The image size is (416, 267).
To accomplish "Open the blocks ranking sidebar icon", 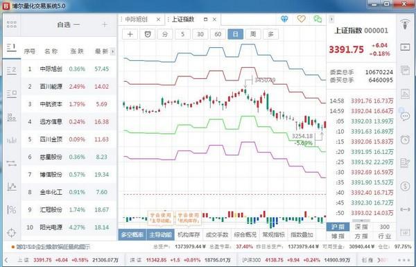I will coord(11,117).
